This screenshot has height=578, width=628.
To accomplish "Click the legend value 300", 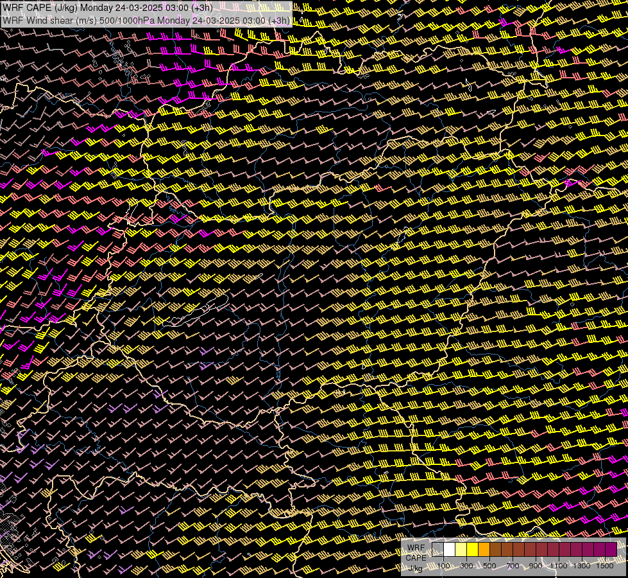I will pos(466,566).
